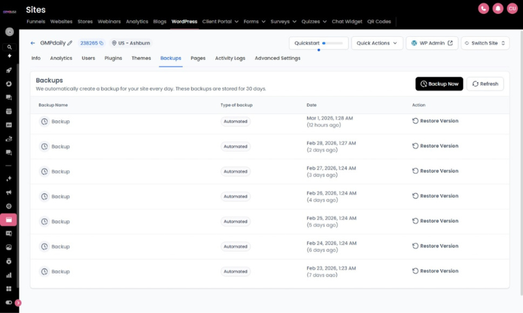Toggle the switch at sidebar bottom
The height and width of the screenshot is (313, 523).
[x=9, y=303]
